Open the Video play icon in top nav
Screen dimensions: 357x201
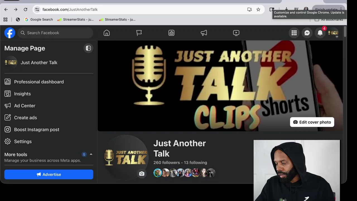(236, 33)
